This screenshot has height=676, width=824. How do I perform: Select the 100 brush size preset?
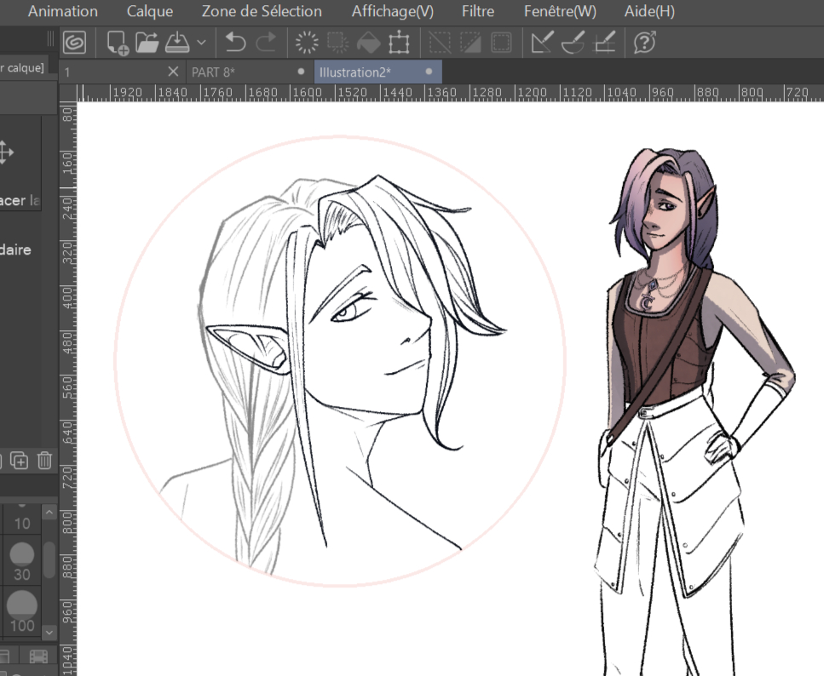(22, 611)
